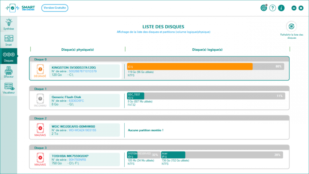Open the Synthèse lightbulb panel
Screen dimensions: 309x174
(x=9, y=24)
